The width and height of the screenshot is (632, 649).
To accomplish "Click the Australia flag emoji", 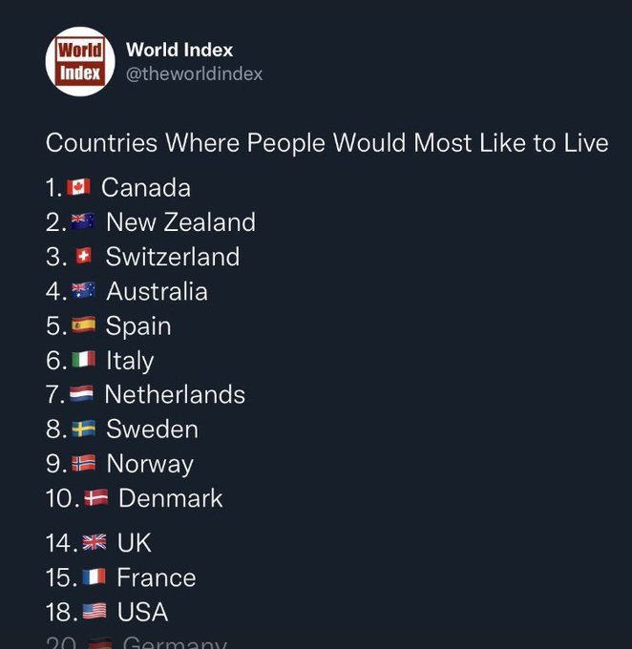I will click(x=83, y=291).
